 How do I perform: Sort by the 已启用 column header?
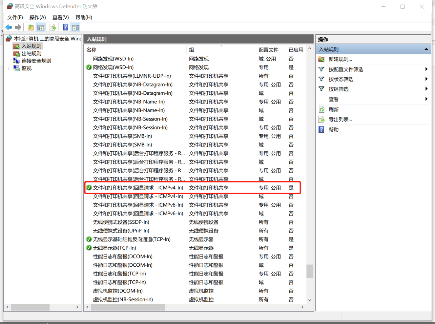[x=296, y=50]
